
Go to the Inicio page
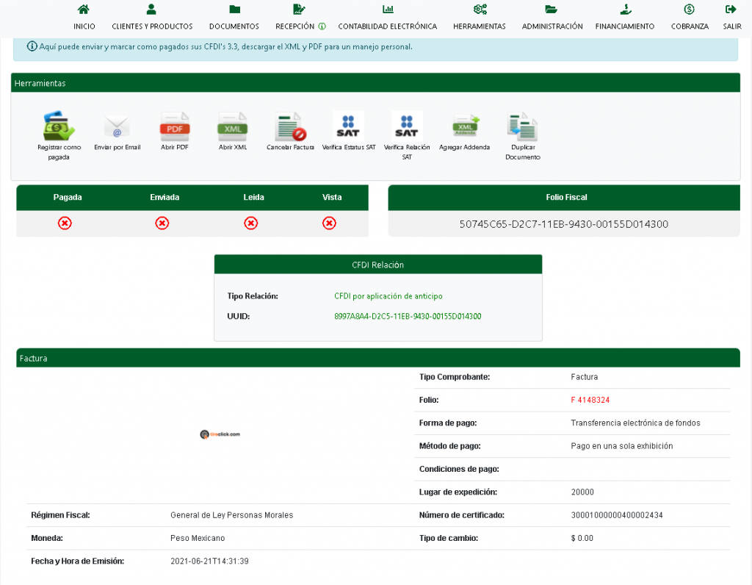tap(84, 18)
